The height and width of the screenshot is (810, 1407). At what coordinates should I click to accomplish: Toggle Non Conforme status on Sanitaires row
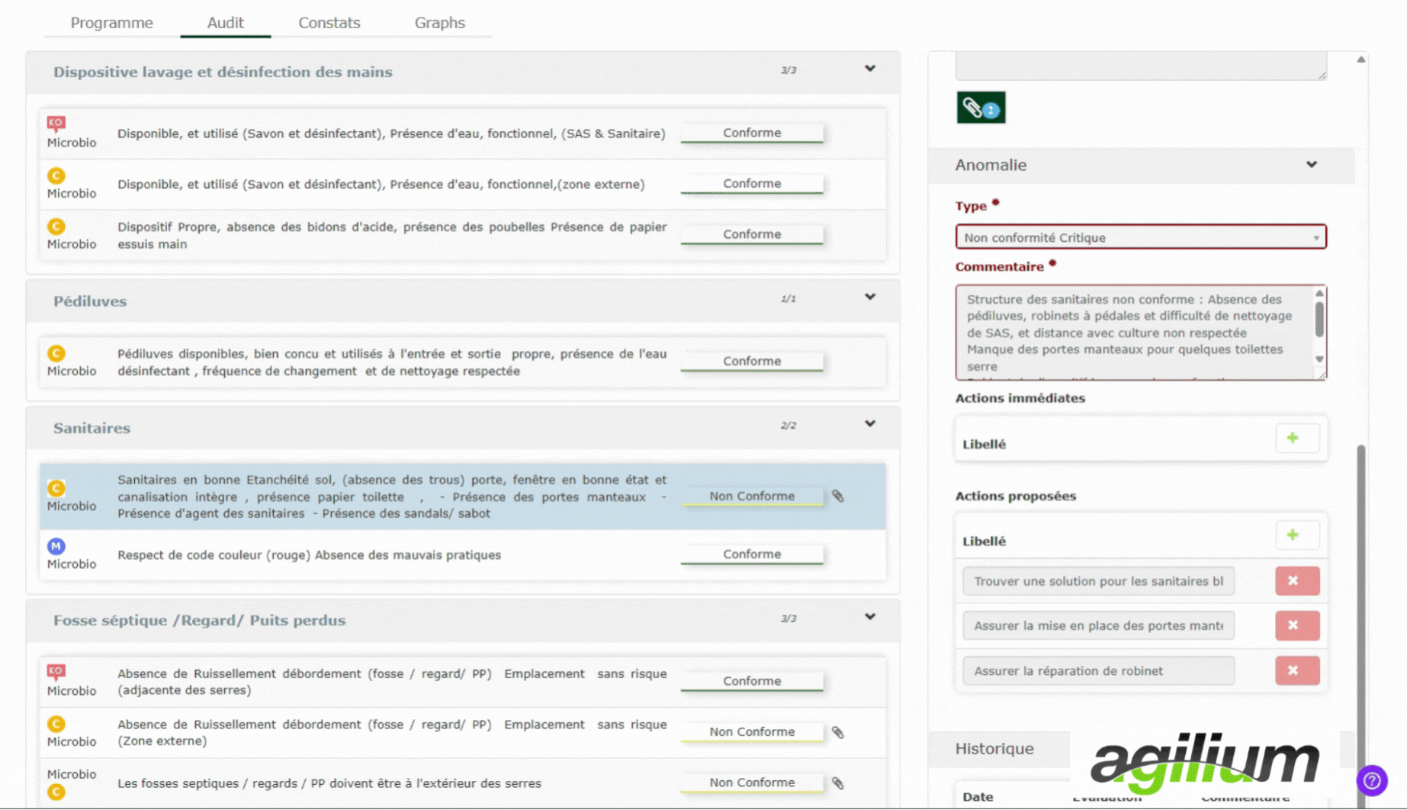click(751, 497)
